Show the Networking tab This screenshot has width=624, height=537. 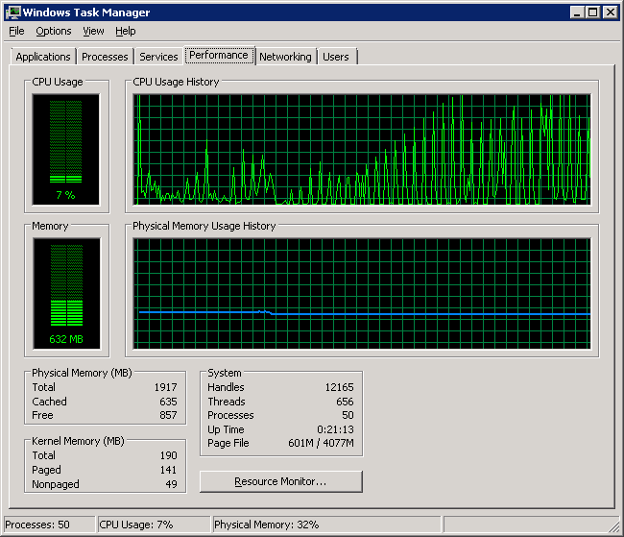(285, 57)
